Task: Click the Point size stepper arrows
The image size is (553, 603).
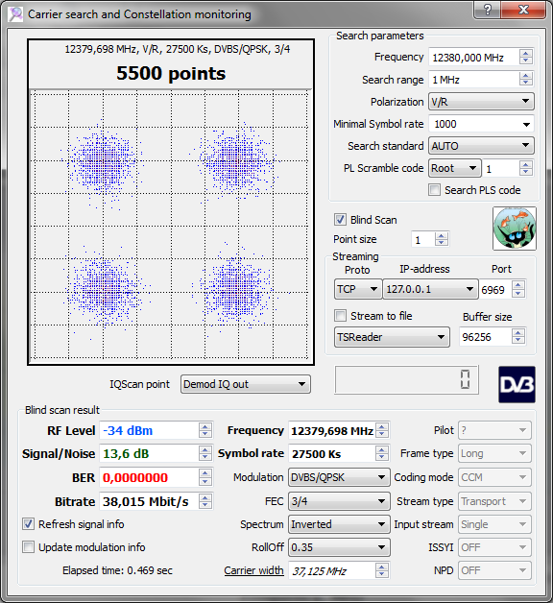Action: 442,239
